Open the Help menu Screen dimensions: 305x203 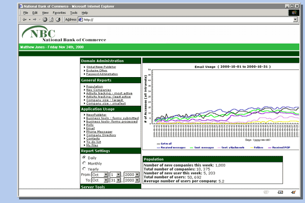84,13
